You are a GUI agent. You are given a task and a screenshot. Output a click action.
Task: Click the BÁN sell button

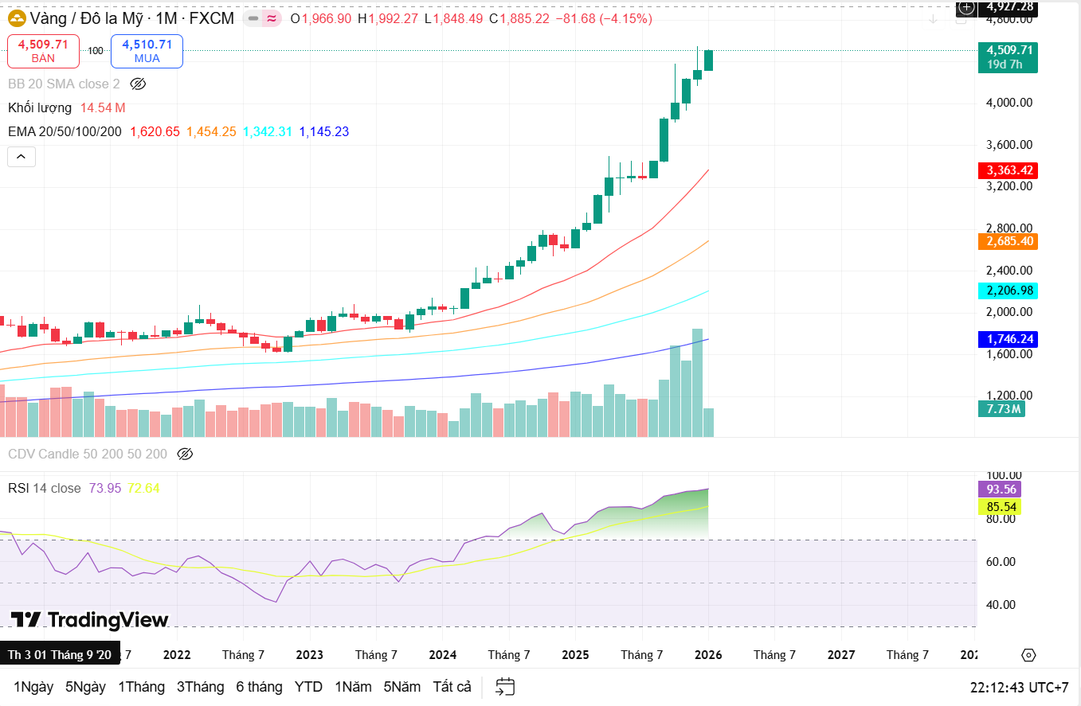pyautogui.click(x=43, y=49)
